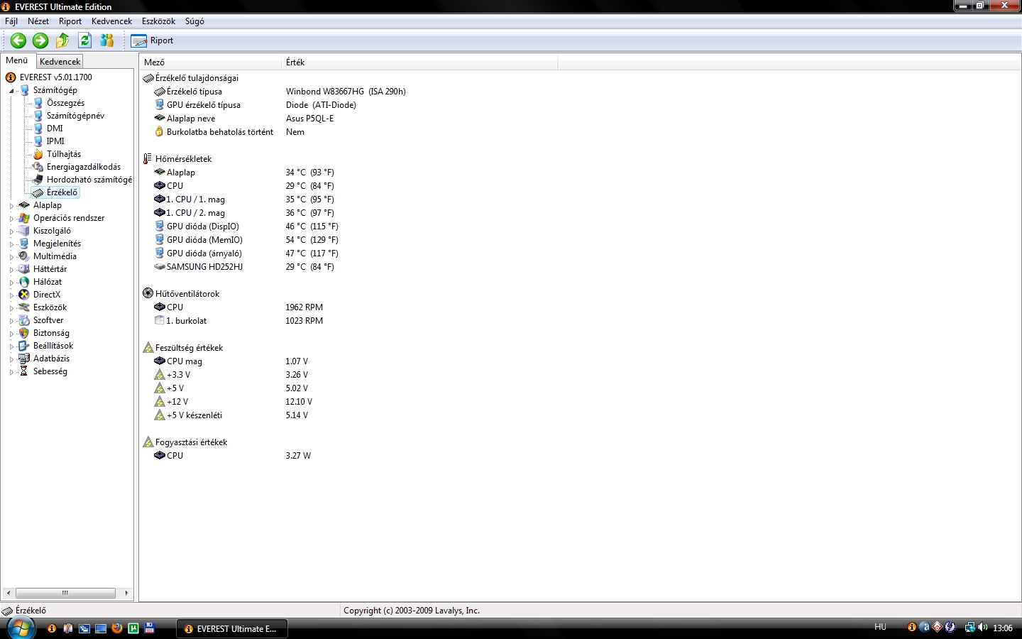Click the Sebesség hourglass icon
The height and width of the screenshot is (639, 1022).
24,371
